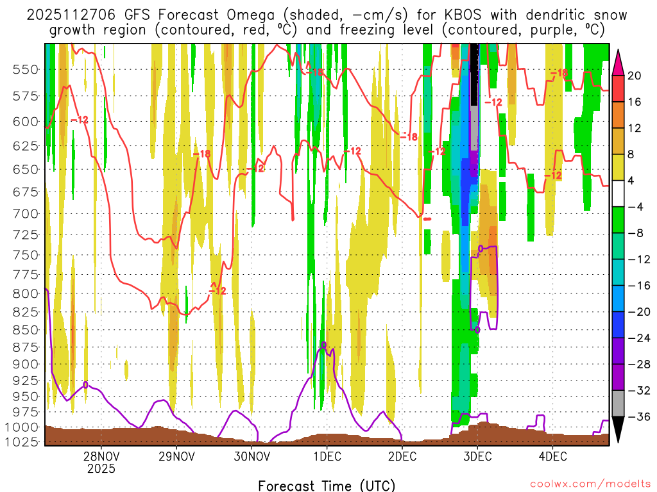The height and width of the screenshot is (492, 657).
Task: Click the red -18 contour label near 2DEC
Action: pos(409,136)
